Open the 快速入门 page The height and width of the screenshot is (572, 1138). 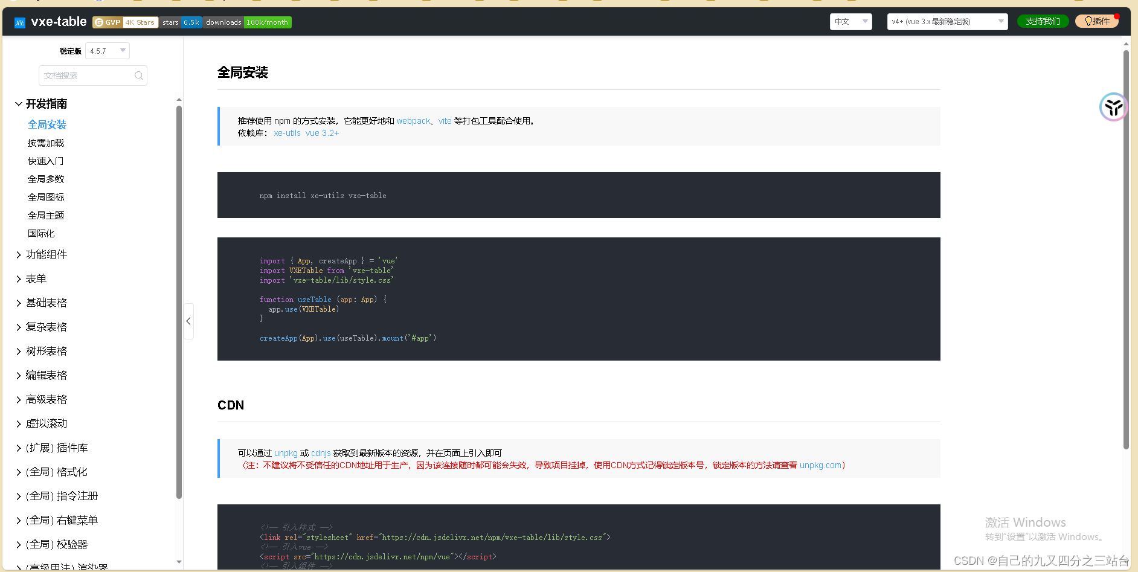coord(45,161)
